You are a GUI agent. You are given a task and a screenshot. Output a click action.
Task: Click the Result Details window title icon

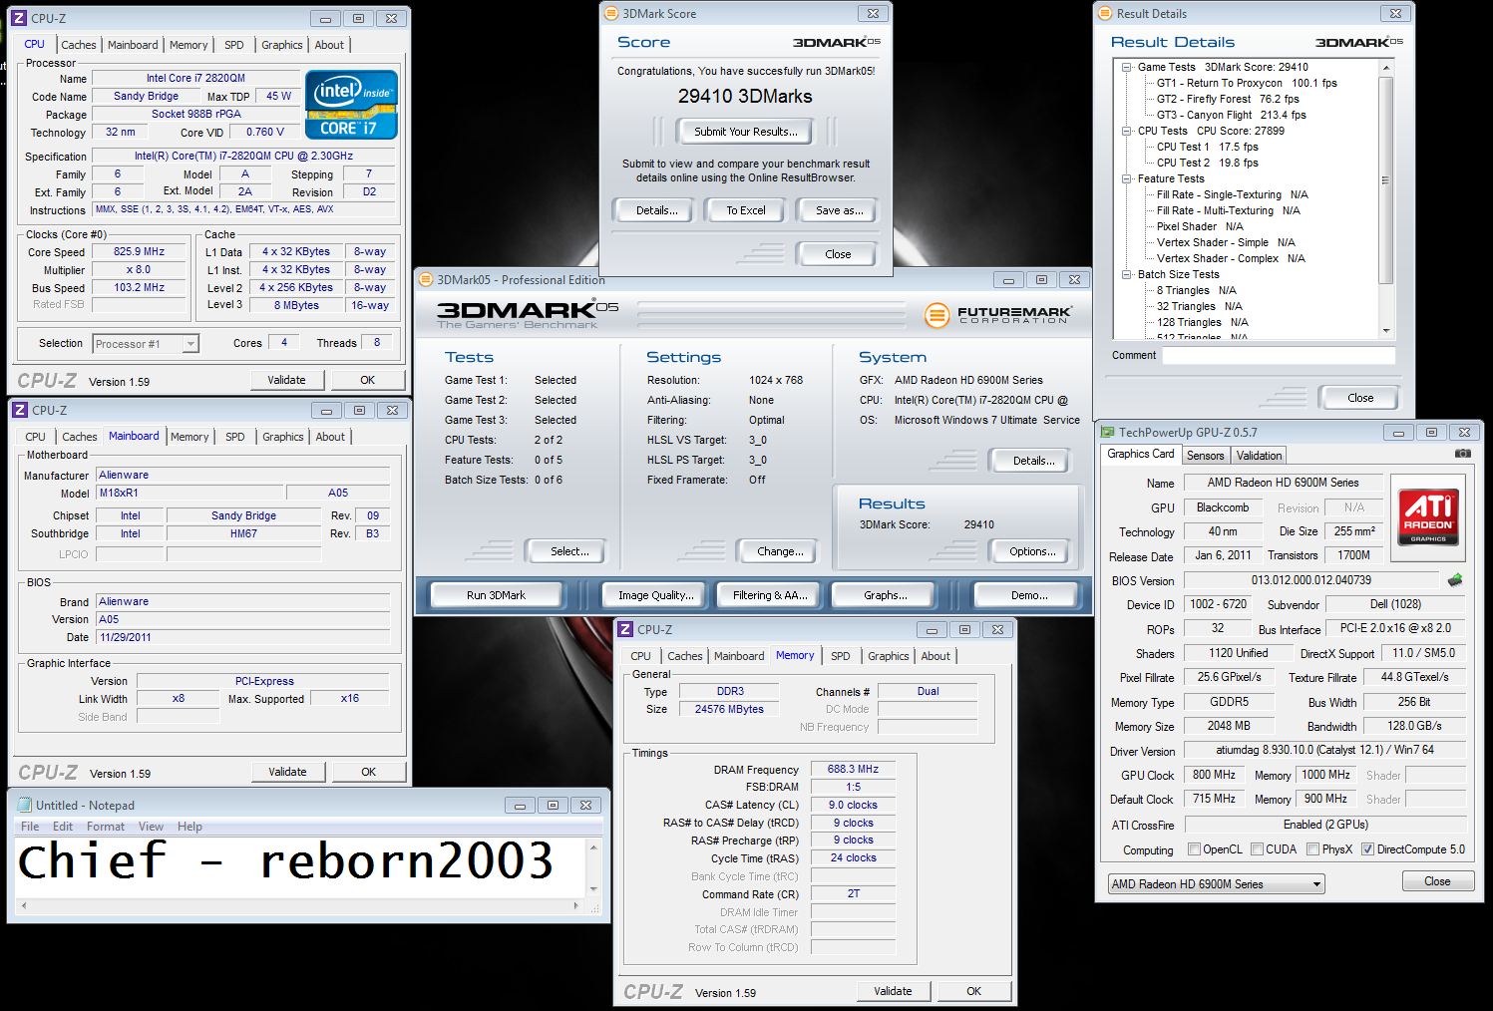[x=1105, y=14]
